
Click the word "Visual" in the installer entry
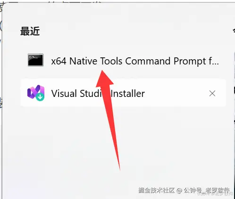coord(64,94)
